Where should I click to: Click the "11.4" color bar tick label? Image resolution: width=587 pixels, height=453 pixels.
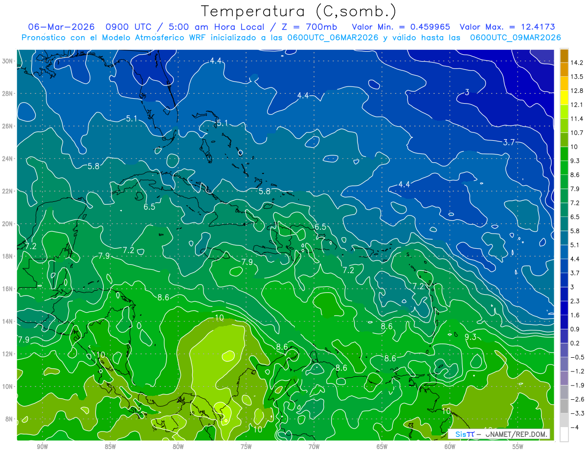[577, 119]
